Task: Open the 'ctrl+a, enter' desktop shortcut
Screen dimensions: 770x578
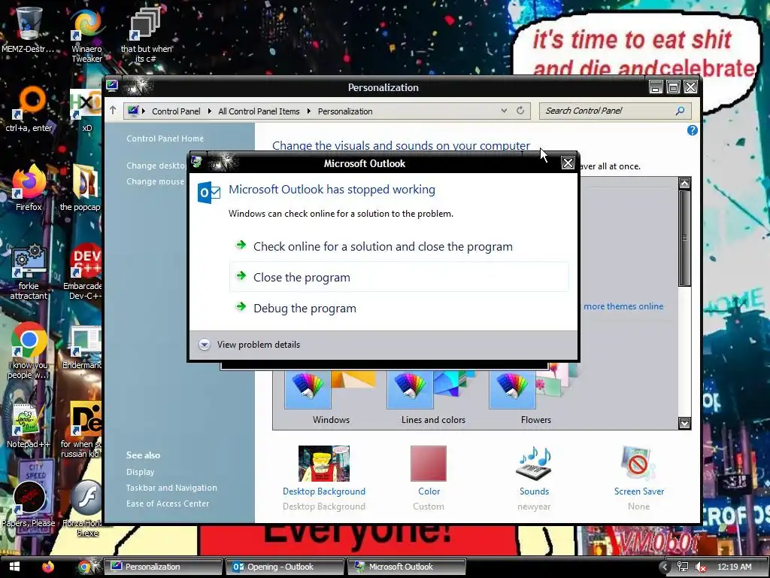Action: [29, 109]
